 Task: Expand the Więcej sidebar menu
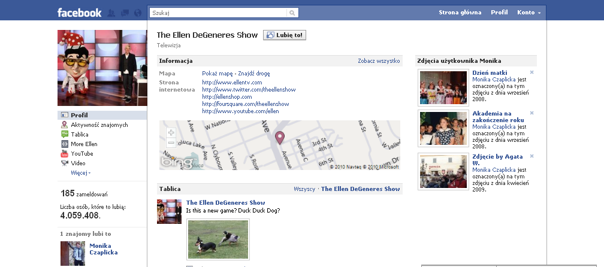click(x=80, y=173)
